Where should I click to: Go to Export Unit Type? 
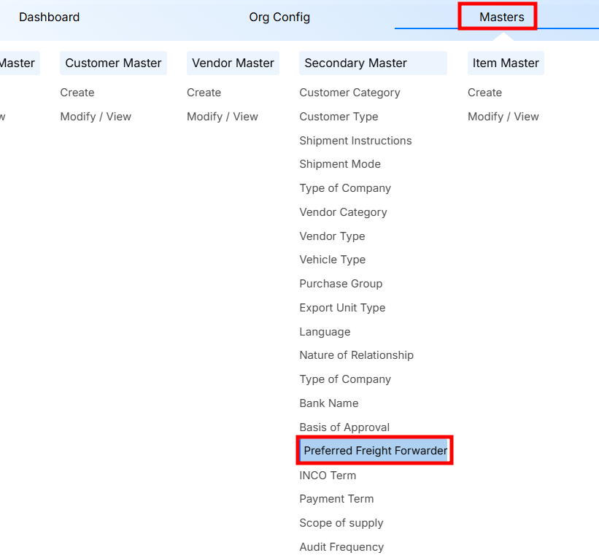point(342,308)
